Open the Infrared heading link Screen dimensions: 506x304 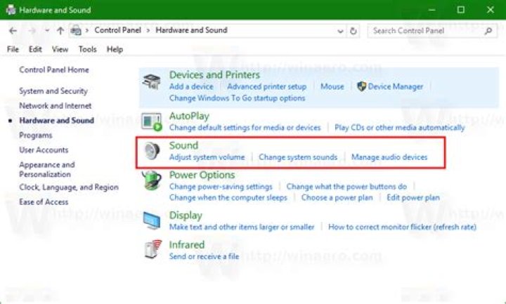point(187,245)
